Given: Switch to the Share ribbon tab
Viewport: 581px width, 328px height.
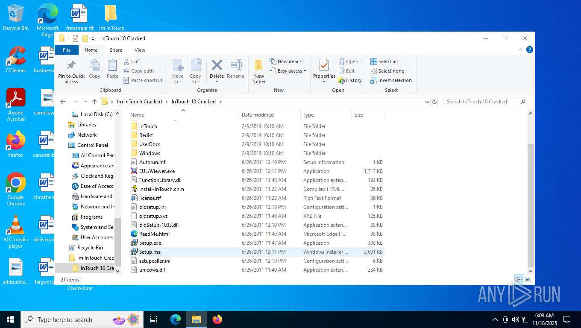Looking at the screenshot, I should tap(116, 50).
